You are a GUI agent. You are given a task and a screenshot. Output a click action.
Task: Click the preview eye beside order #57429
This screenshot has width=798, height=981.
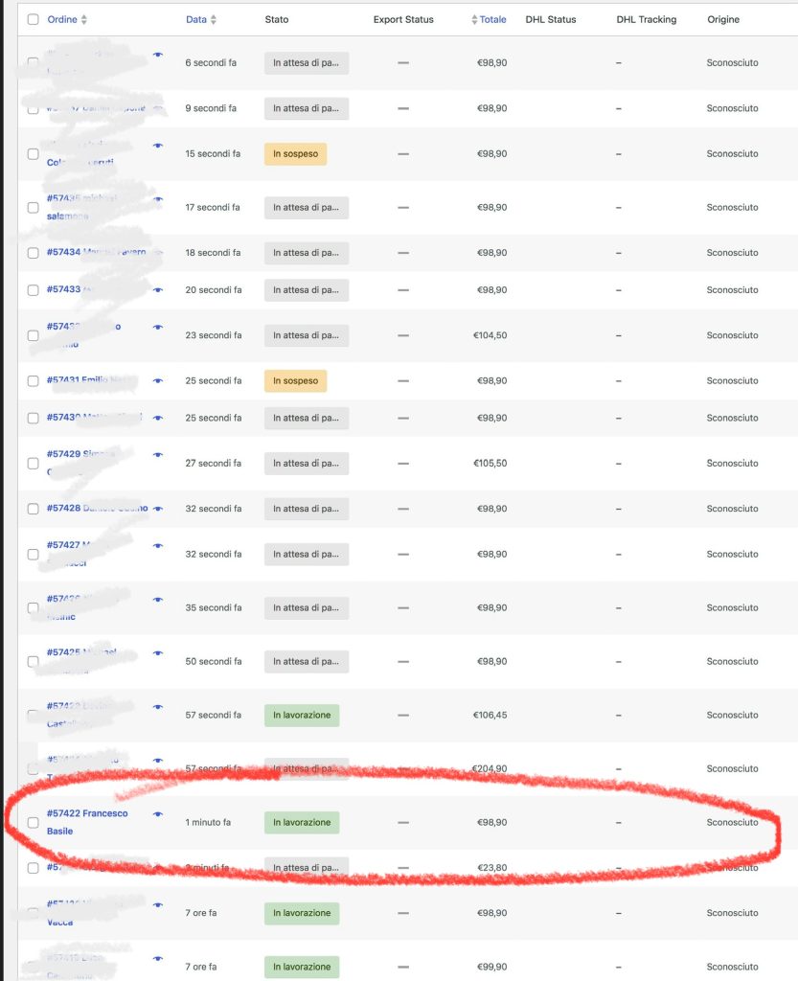pyautogui.click(x=158, y=455)
